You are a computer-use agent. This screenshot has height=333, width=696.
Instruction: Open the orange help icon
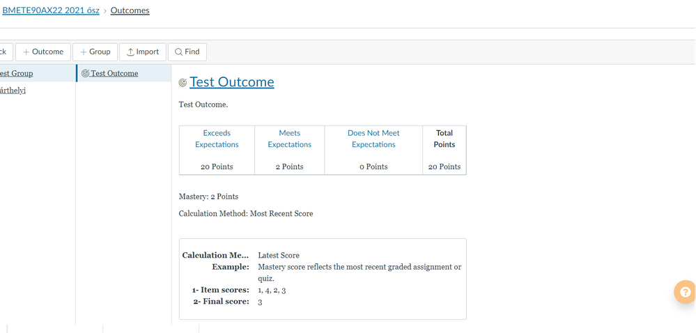[686, 292]
